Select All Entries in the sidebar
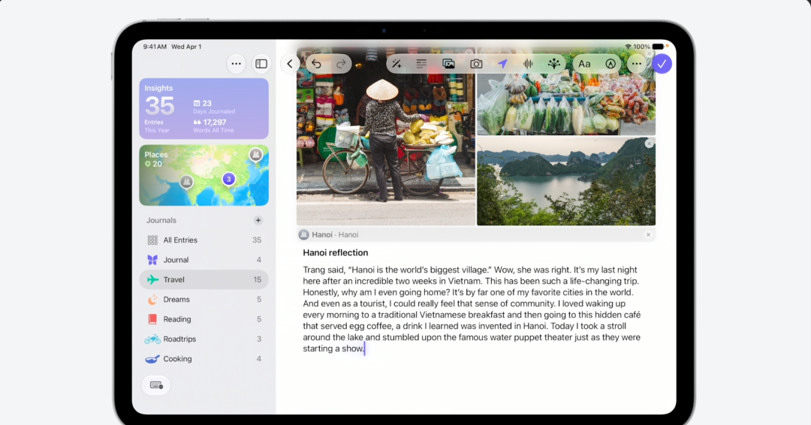Image resolution: width=811 pixels, height=425 pixels. point(204,240)
